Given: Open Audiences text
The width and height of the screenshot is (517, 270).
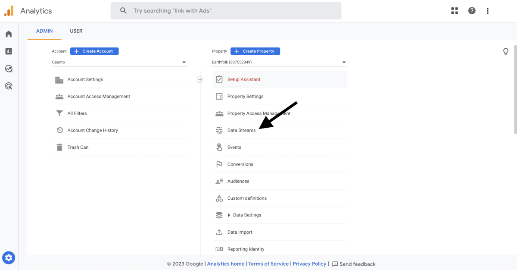Looking at the screenshot, I should [x=238, y=182].
